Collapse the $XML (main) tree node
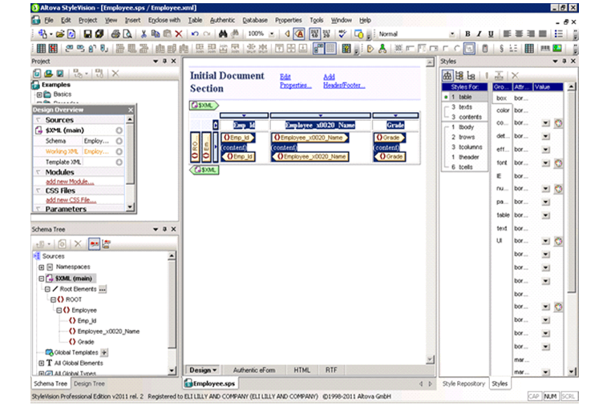This screenshot has width=607, height=409. tap(42, 279)
